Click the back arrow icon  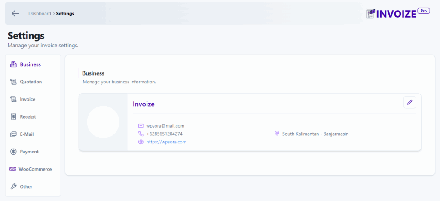pos(15,13)
